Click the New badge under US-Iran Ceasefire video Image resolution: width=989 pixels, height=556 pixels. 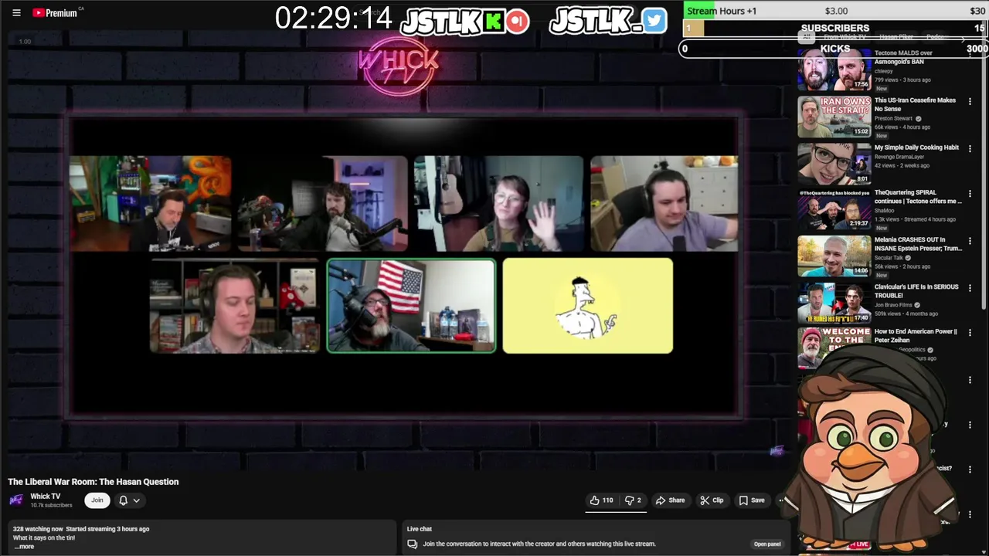(882, 136)
